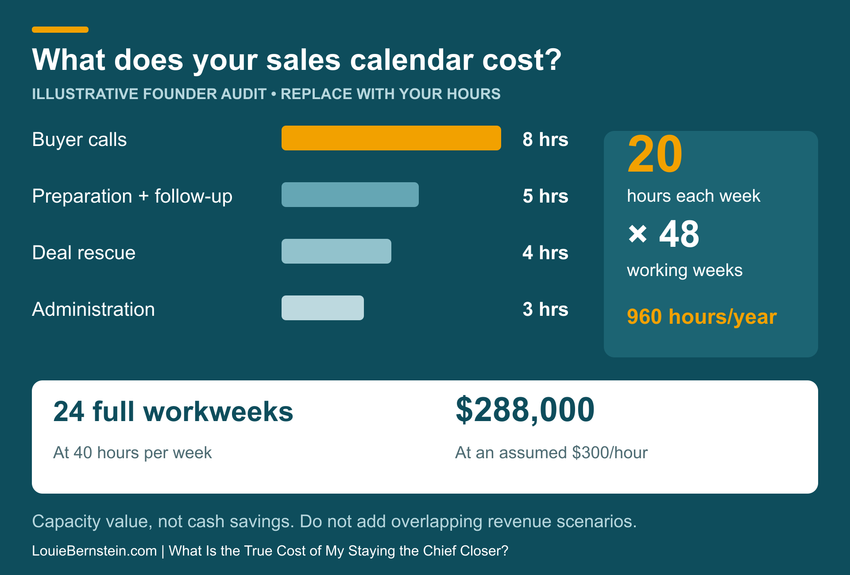Click the 24 full workweeks heading
Image resolution: width=850 pixels, height=575 pixels.
pyautogui.click(x=173, y=411)
